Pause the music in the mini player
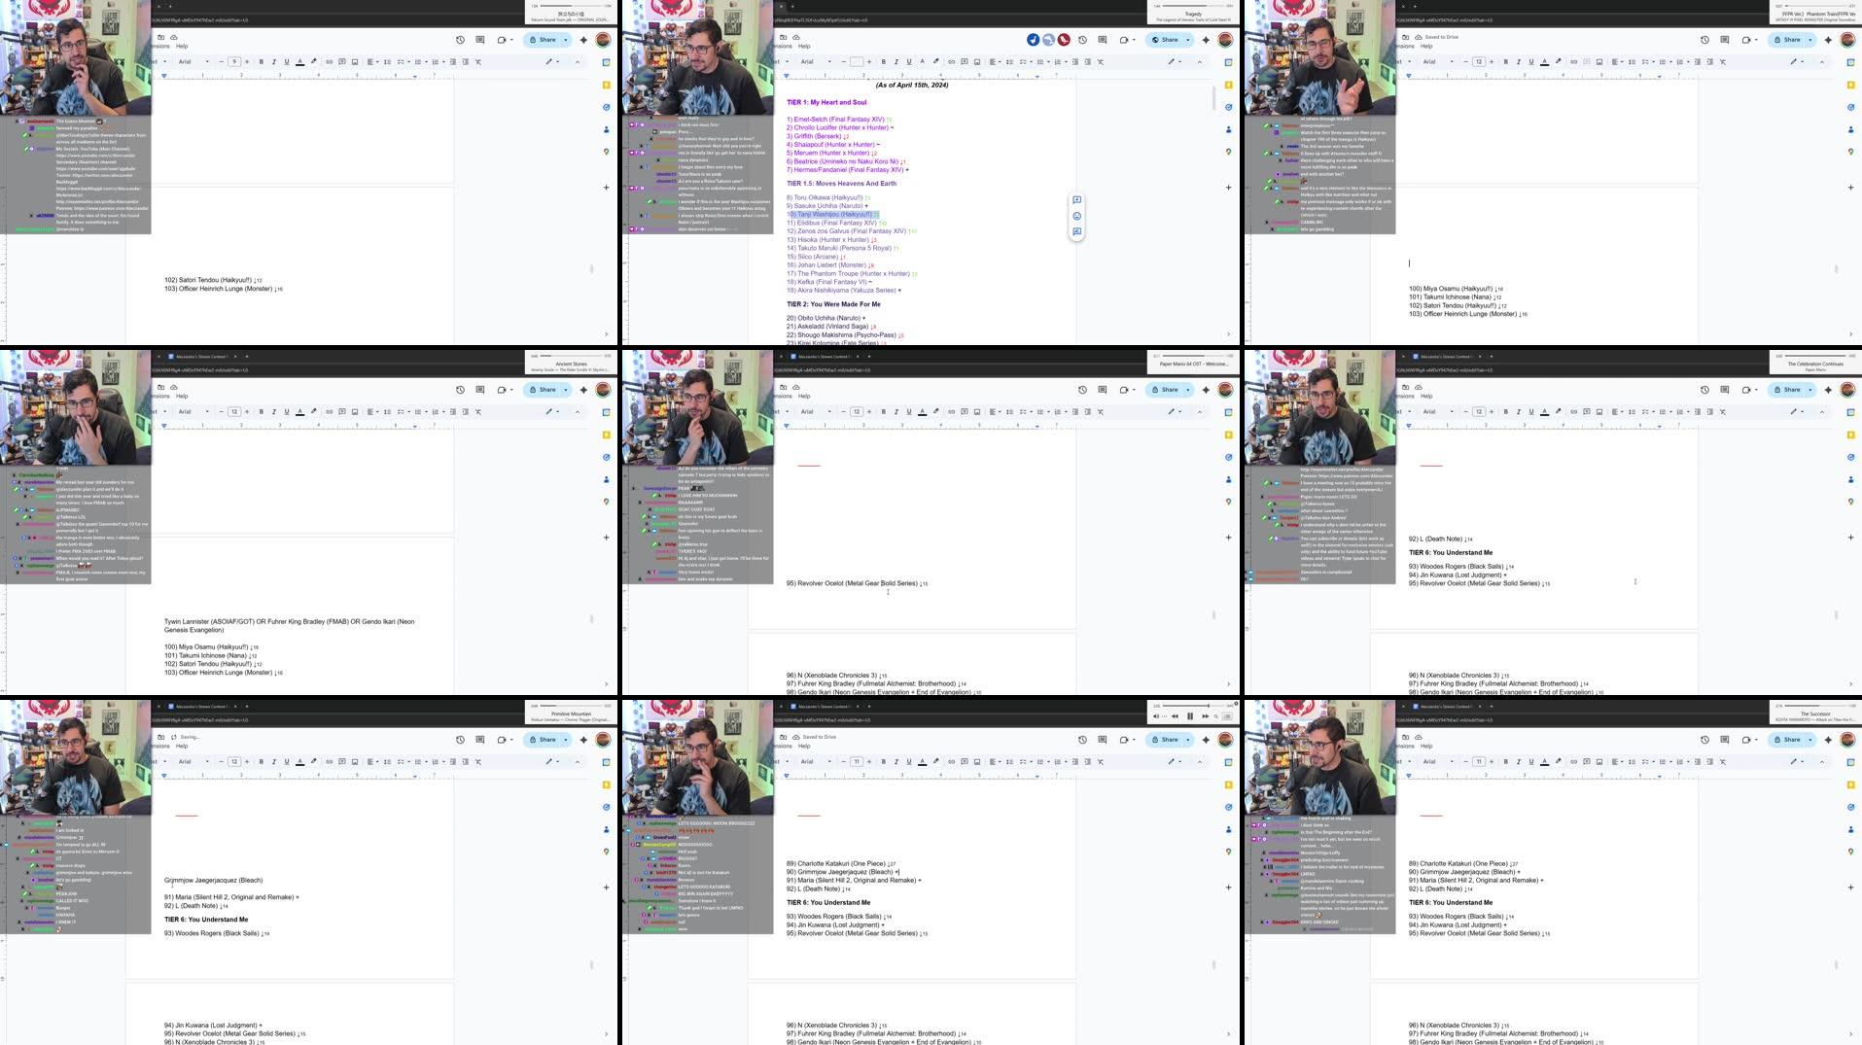This screenshot has width=1862, height=1045. click(x=1190, y=716)
